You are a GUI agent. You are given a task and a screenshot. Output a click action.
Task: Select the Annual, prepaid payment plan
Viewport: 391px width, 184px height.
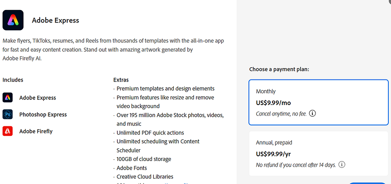tap(318, 154)
